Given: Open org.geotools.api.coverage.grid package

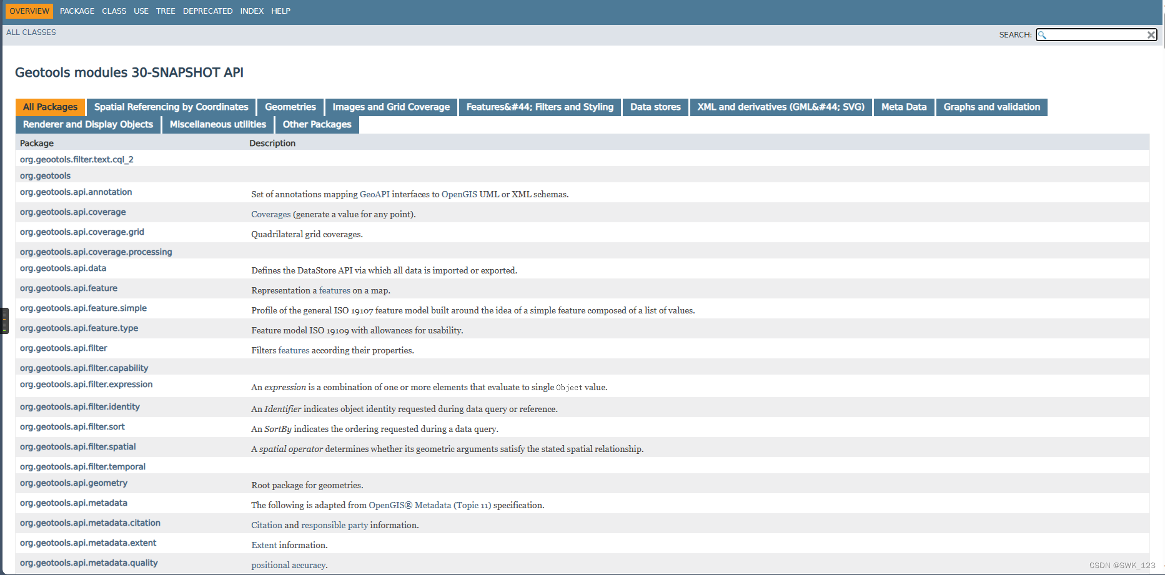Looking at the screenshot, I should [82, 232].
